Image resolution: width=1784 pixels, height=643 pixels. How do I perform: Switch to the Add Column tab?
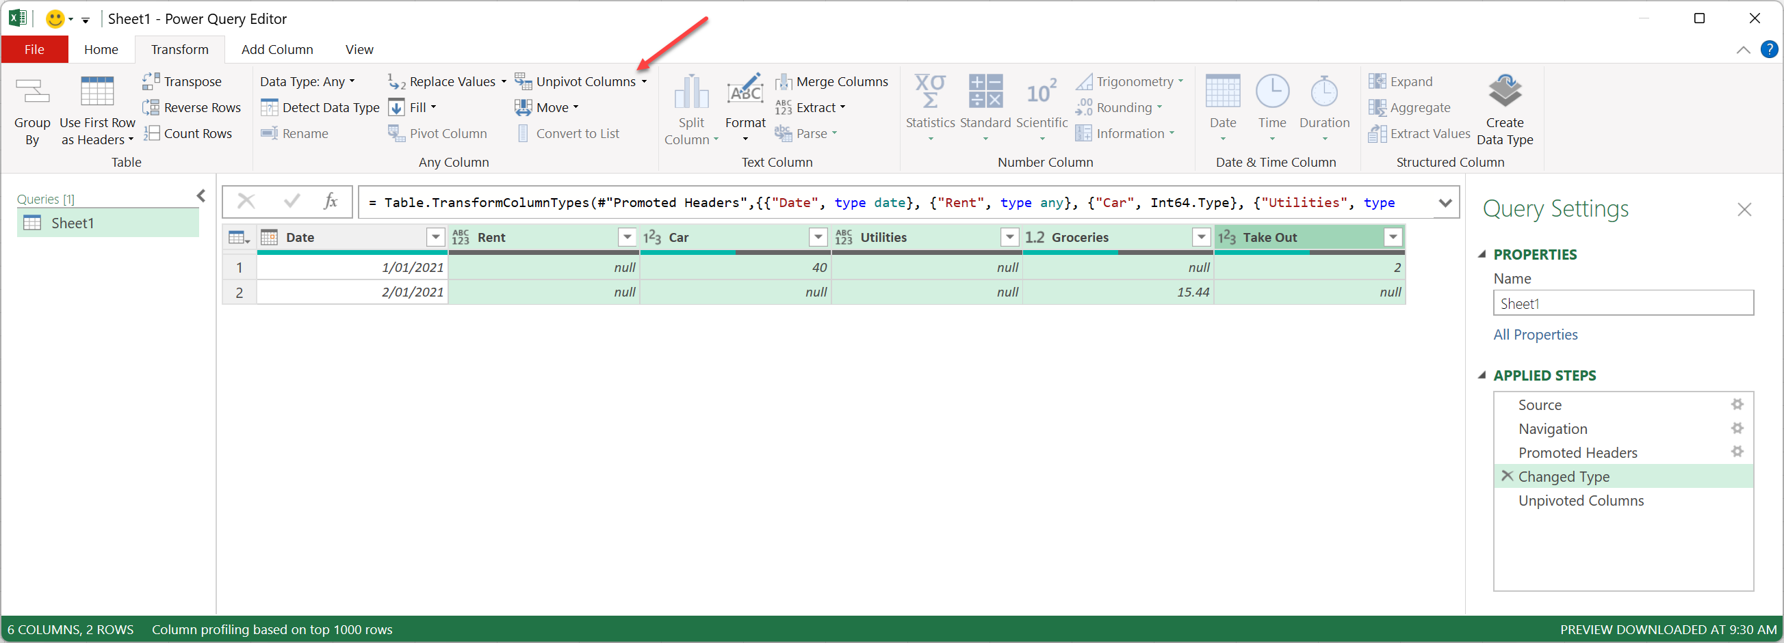tap(277, 49)
